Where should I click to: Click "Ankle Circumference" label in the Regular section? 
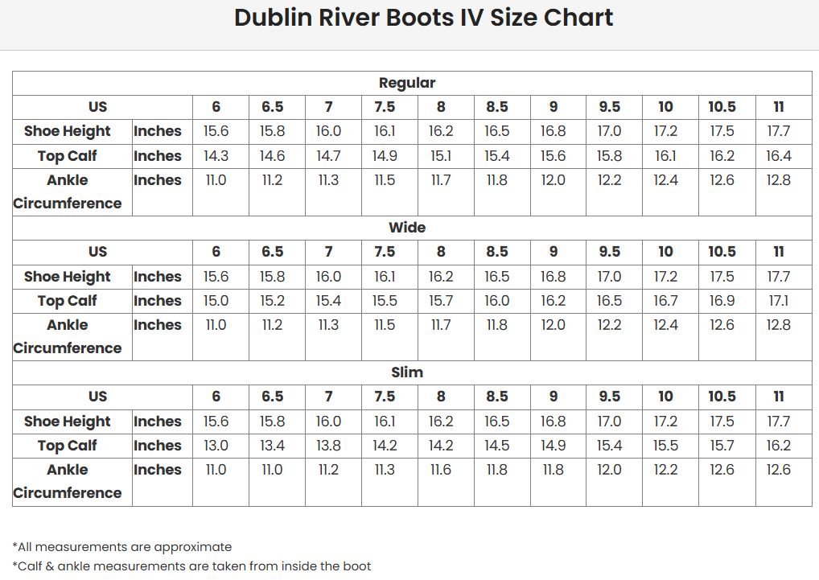(68, 191)
